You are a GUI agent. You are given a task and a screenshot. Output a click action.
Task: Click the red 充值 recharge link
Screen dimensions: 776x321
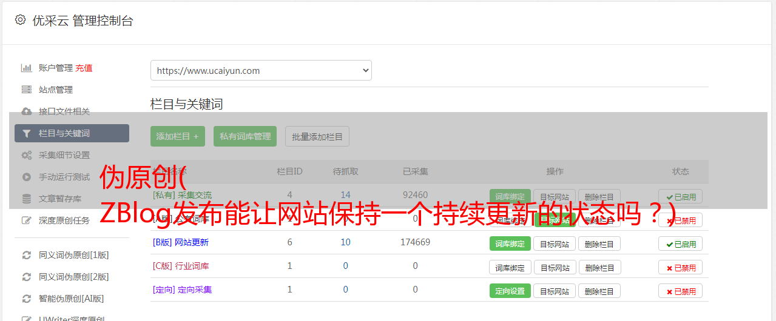pos(84,68)
